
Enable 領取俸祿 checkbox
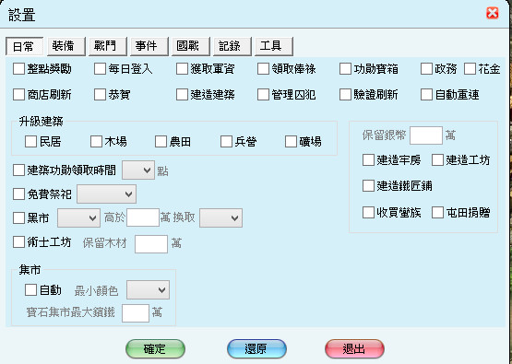pos(263,69)
